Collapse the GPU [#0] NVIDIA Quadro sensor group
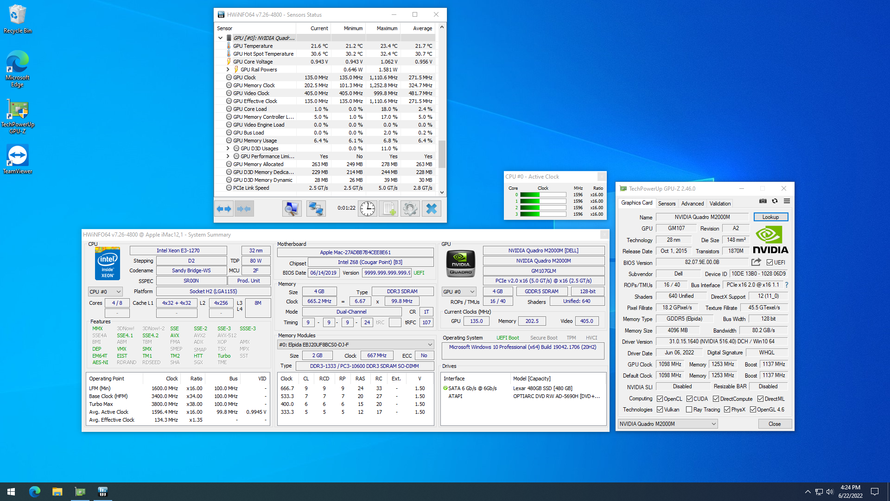 point(220,38)
